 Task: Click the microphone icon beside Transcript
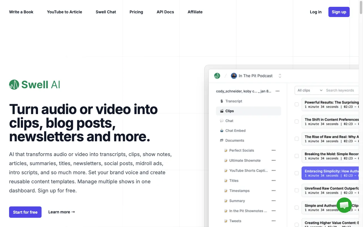click(x=222, y=101)
